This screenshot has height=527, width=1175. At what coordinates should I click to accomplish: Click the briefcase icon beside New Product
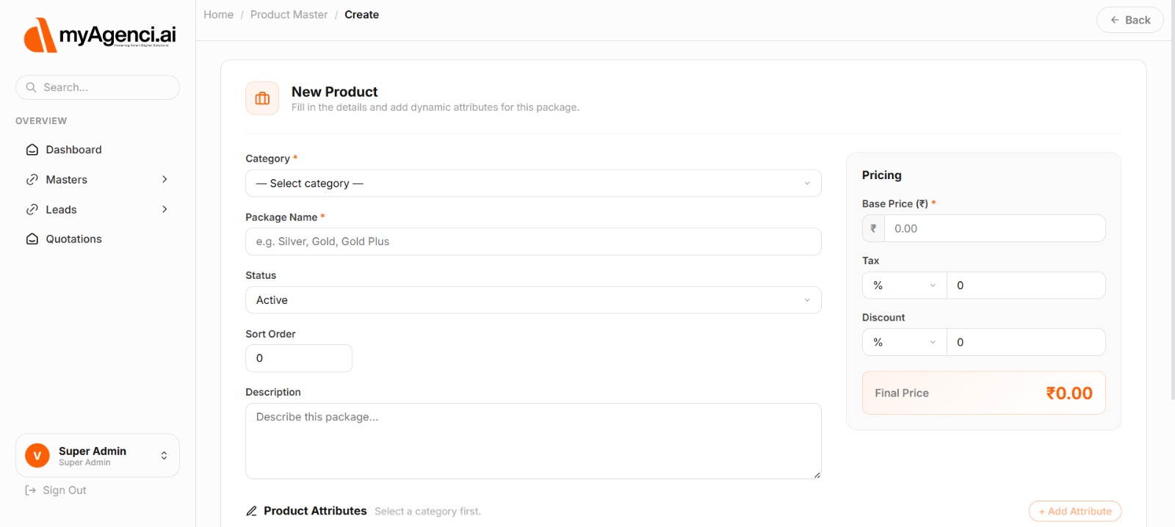pyautogui.click(x=262, y=98)
